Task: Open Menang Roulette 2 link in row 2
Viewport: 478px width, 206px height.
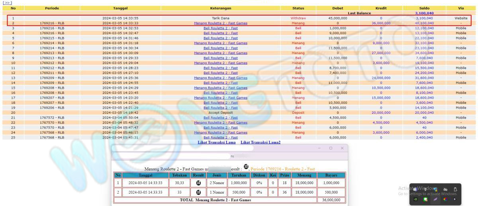Action: [x=220, y=23]
